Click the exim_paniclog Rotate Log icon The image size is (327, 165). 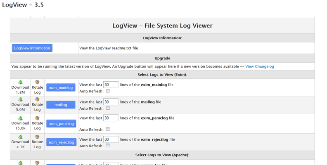point(37,118)
